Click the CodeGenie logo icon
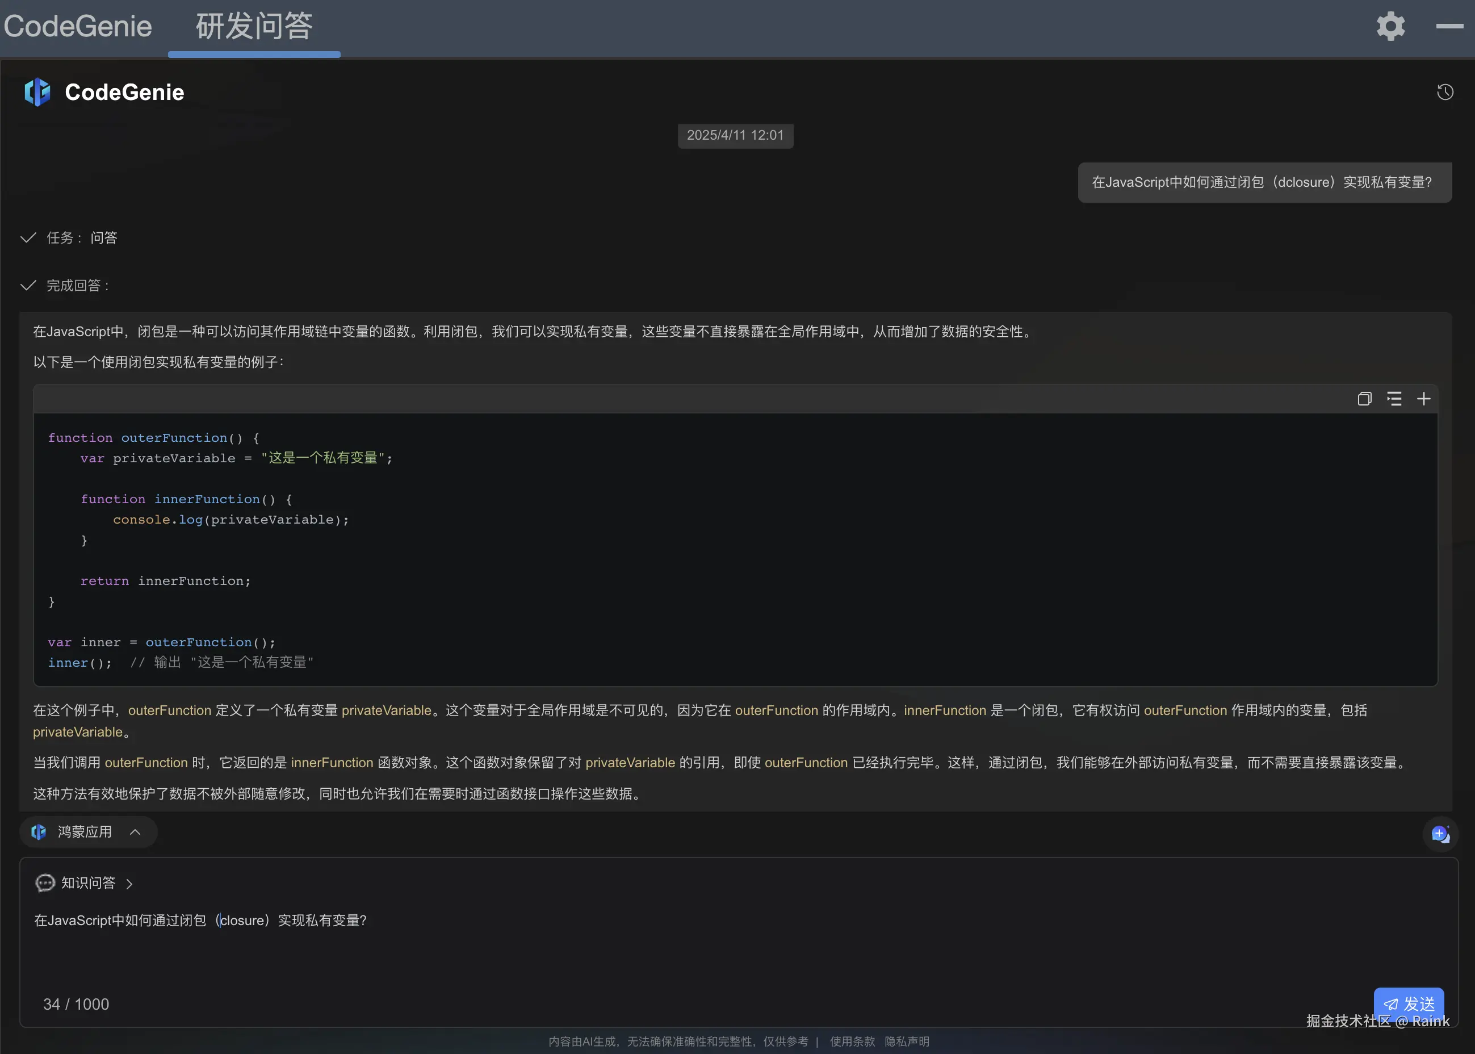This screenshot has width=1475, height=1054. [x=37, y=92]
